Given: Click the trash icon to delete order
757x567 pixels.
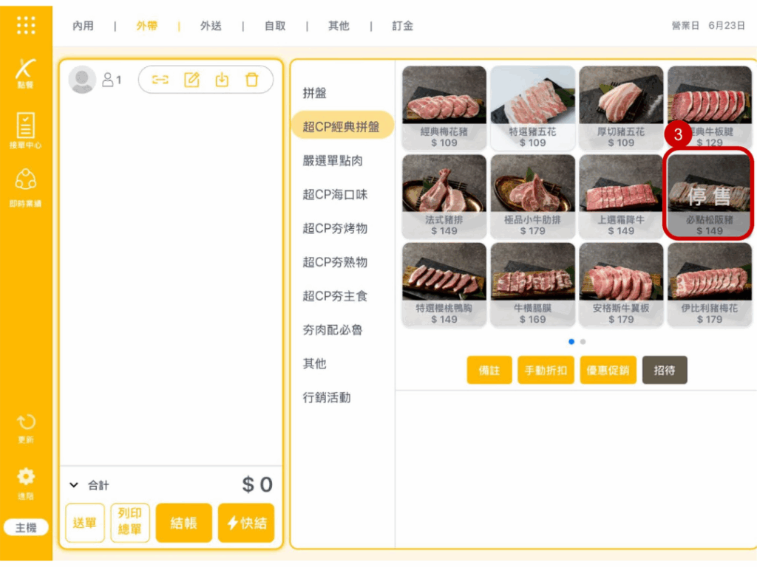Looking at the screenshot, I should 252,80.
